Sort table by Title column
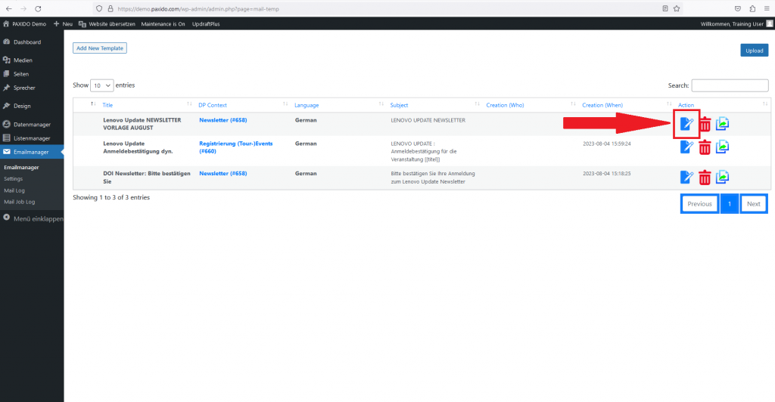 [107, 105]
